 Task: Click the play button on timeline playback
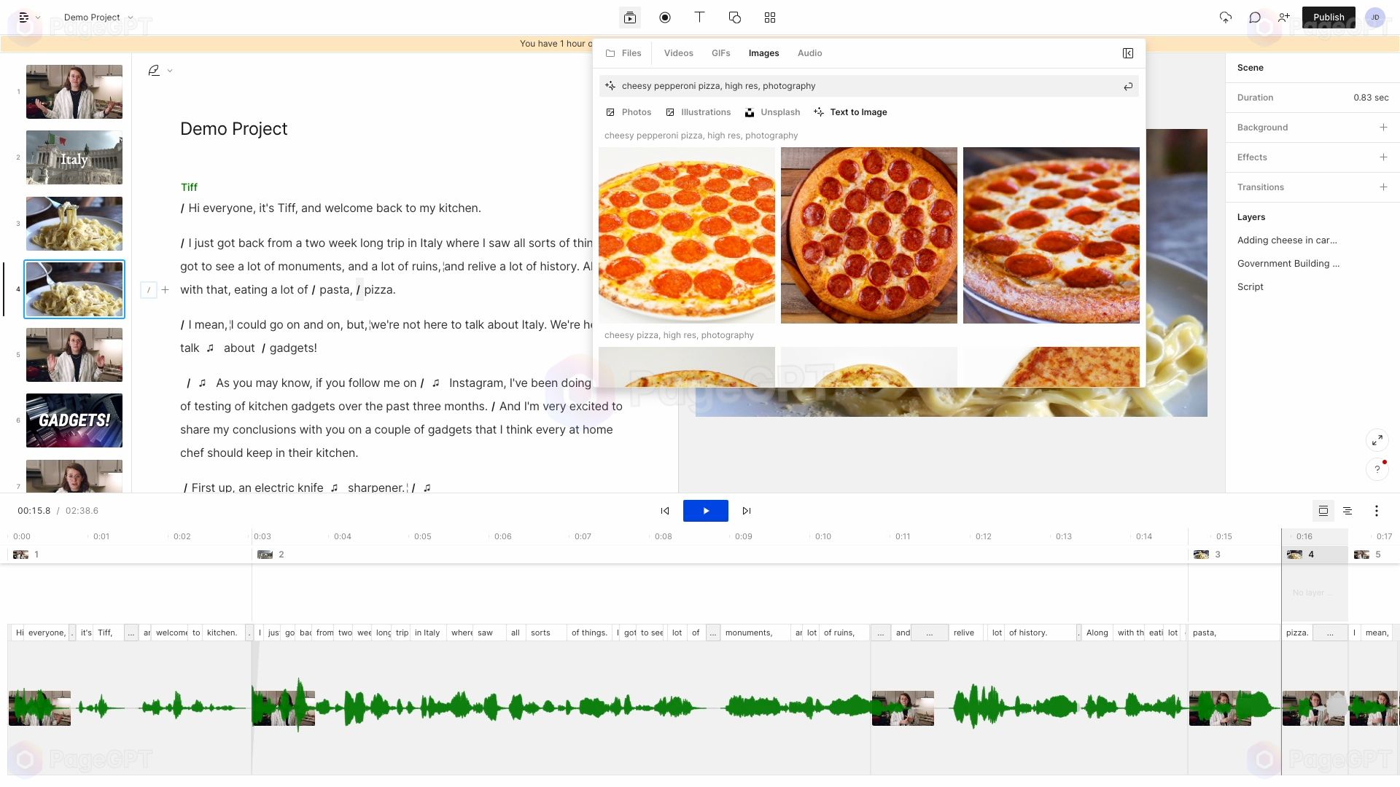click(x=705, y=510)
